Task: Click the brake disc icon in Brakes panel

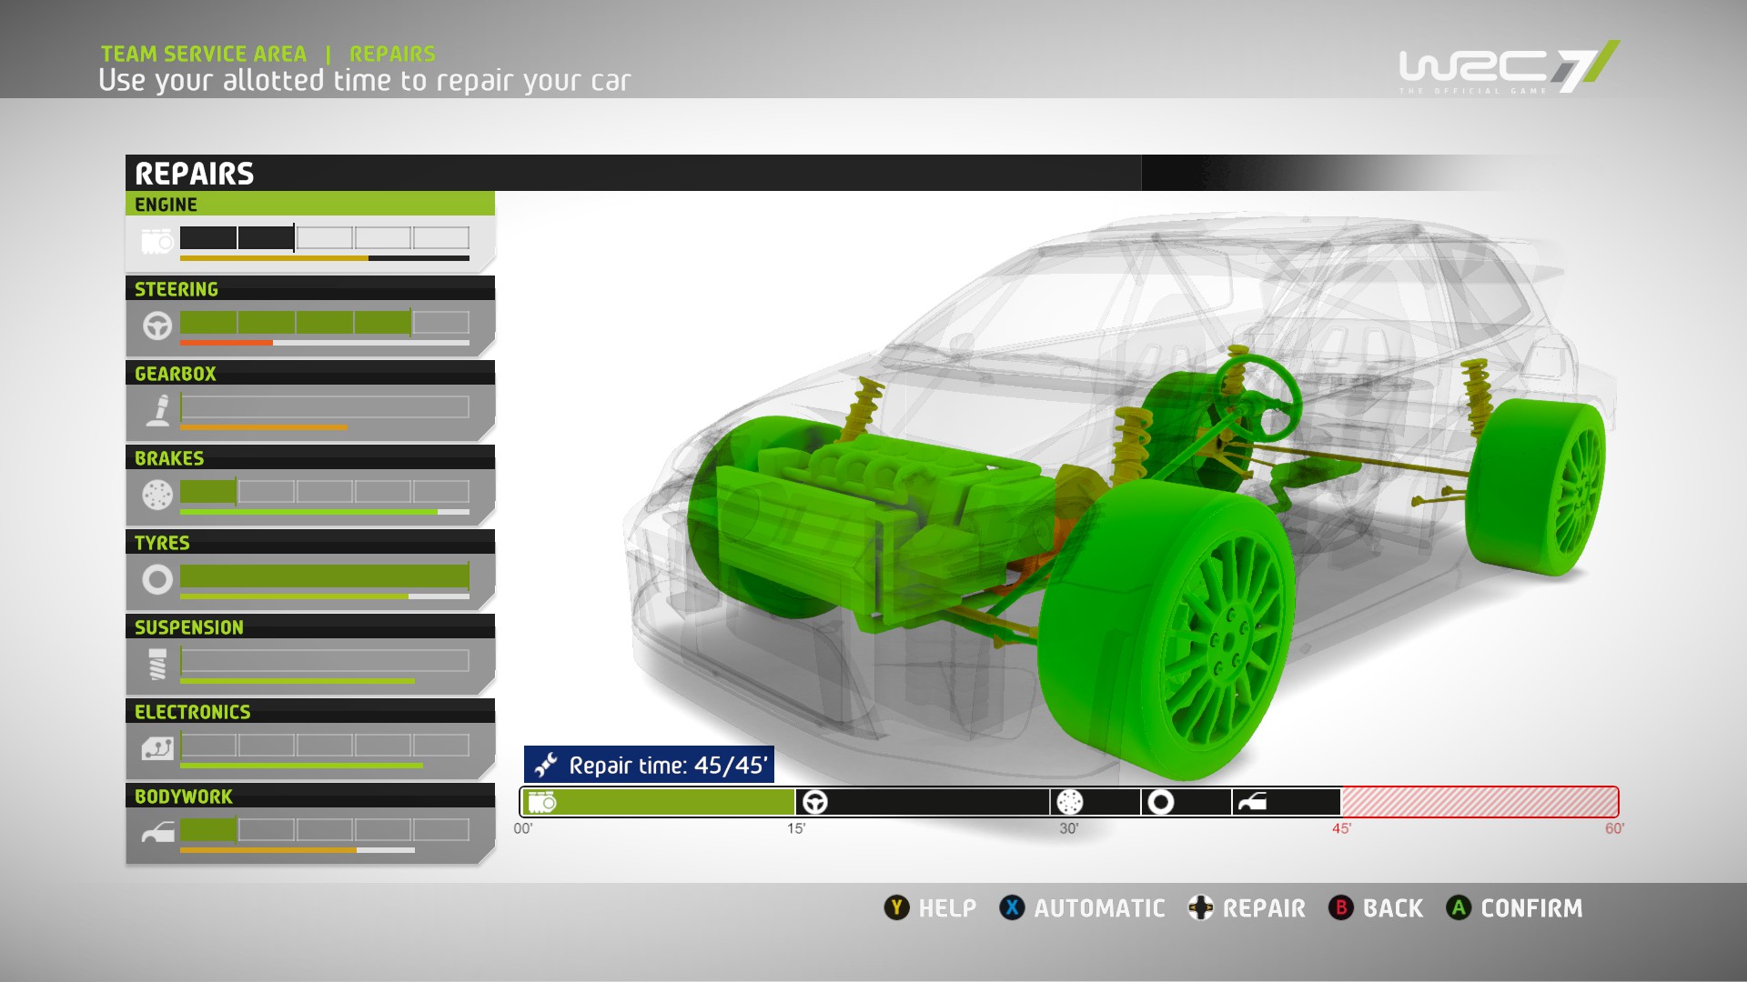Action: [157, 495]
